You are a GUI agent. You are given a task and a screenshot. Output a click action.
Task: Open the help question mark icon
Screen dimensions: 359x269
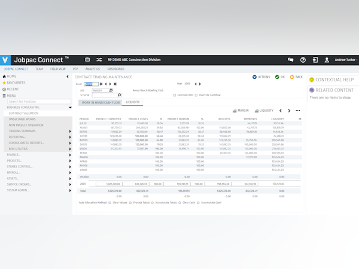tap(303, 60)
